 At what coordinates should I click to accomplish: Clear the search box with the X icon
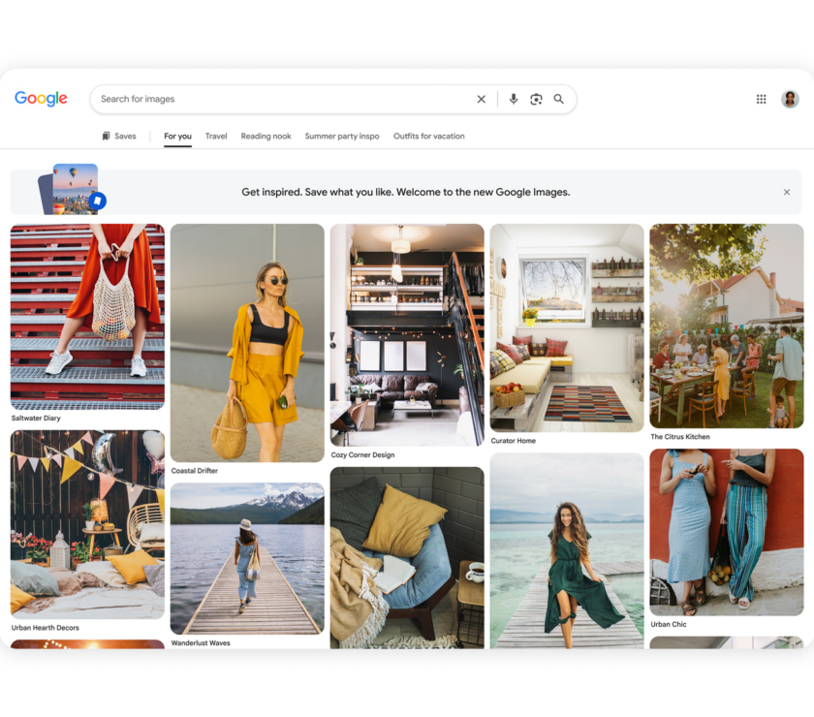tap(482, 99)
